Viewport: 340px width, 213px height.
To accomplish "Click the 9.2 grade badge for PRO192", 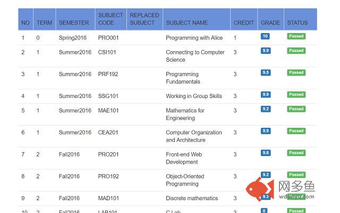I will pos(266,175).
